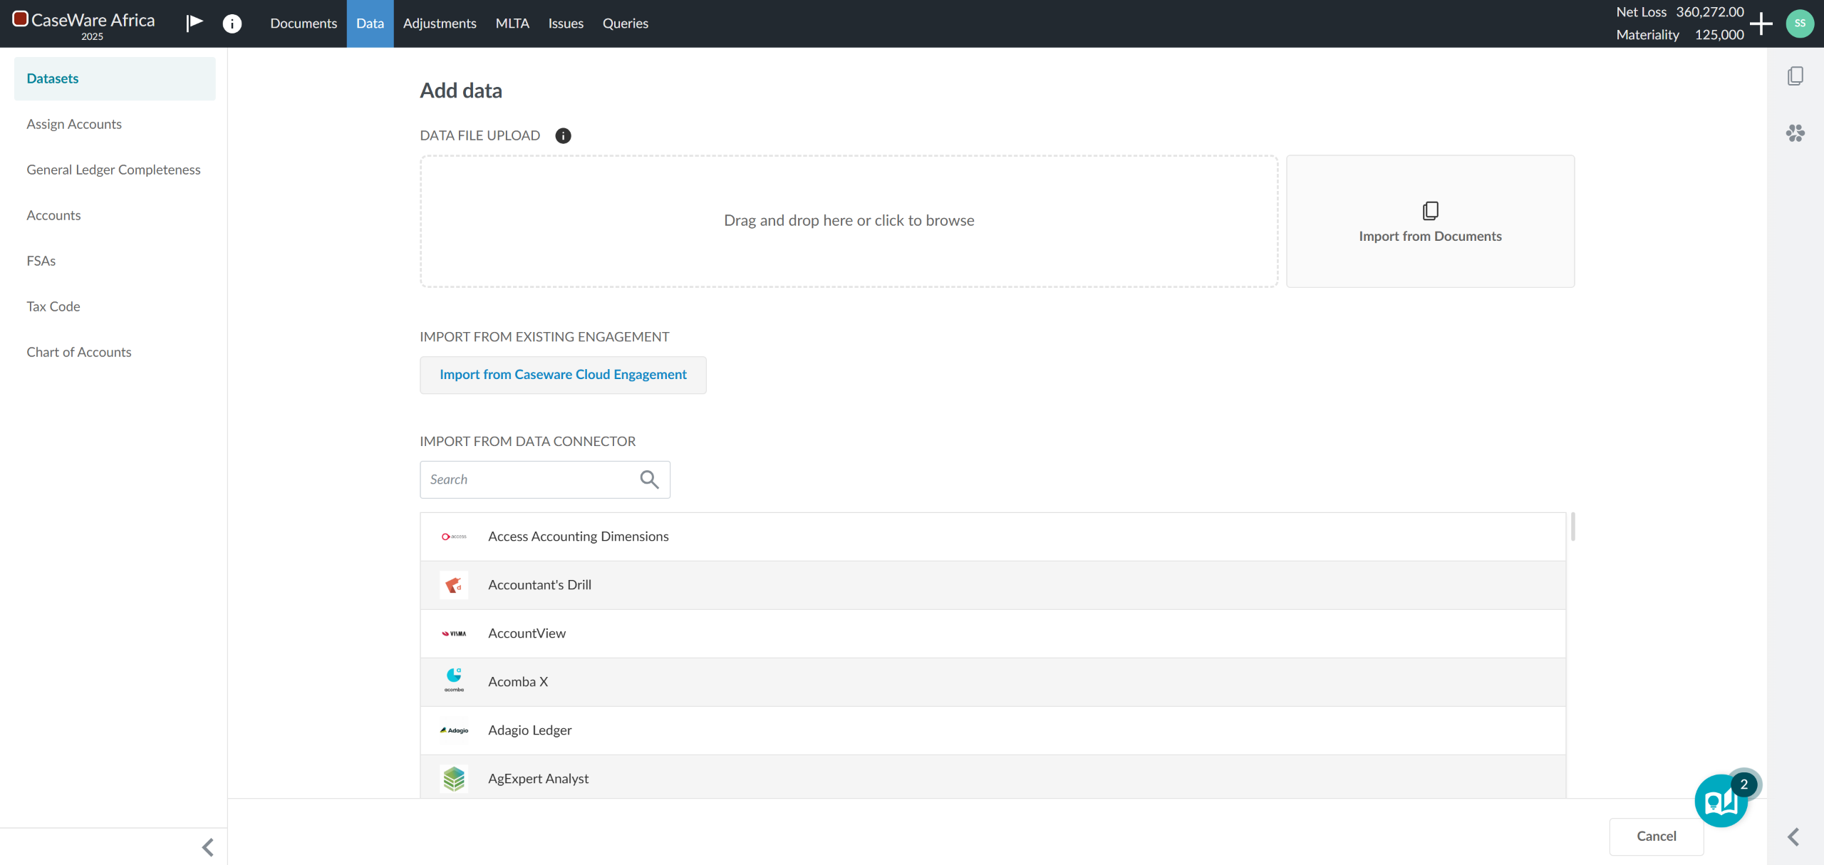
Task: Open the documents icon in the right sidebar
Action: pyautogui.click(x=1795, y=76)
